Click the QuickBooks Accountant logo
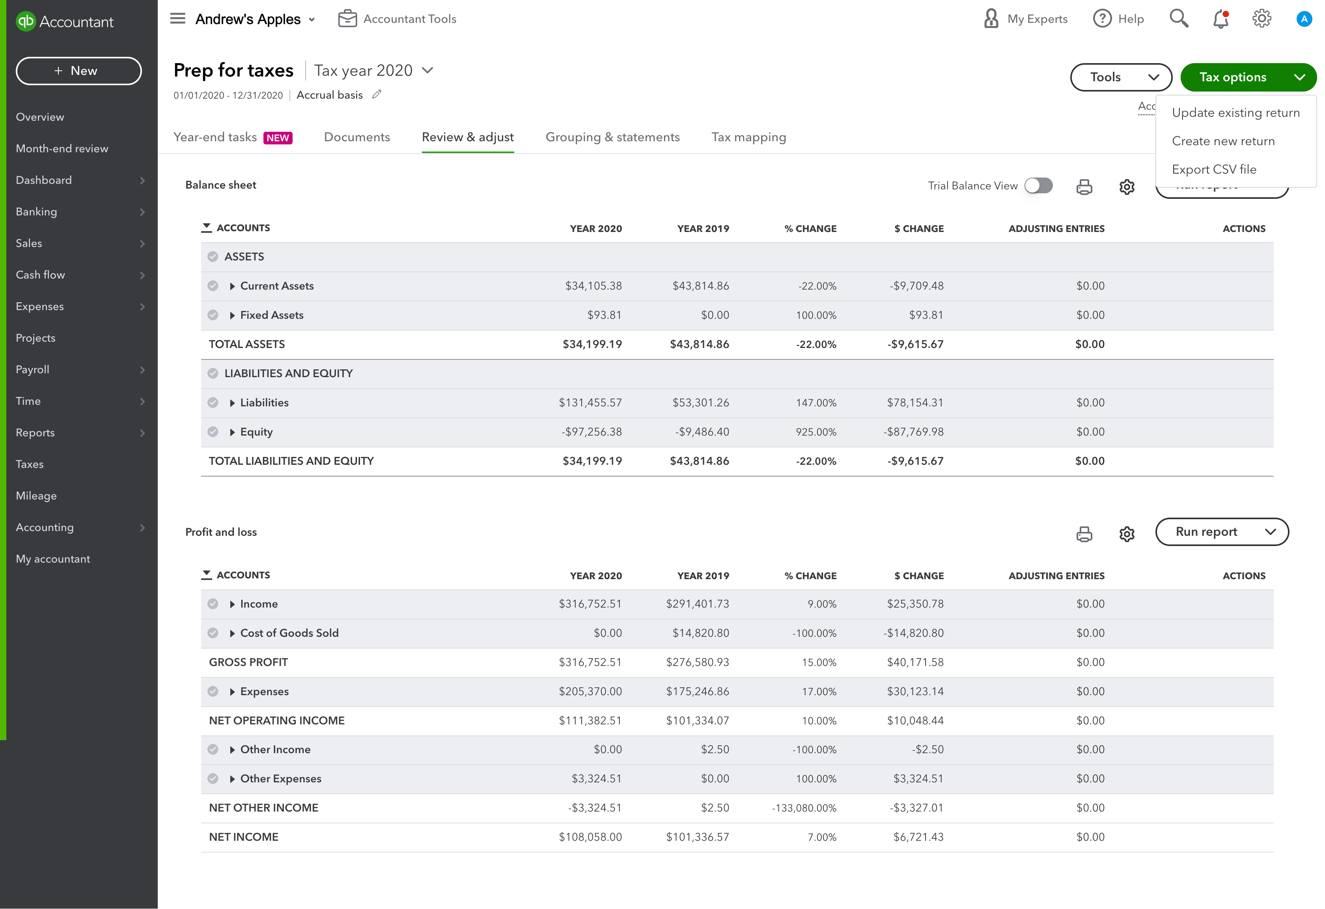 64,21
